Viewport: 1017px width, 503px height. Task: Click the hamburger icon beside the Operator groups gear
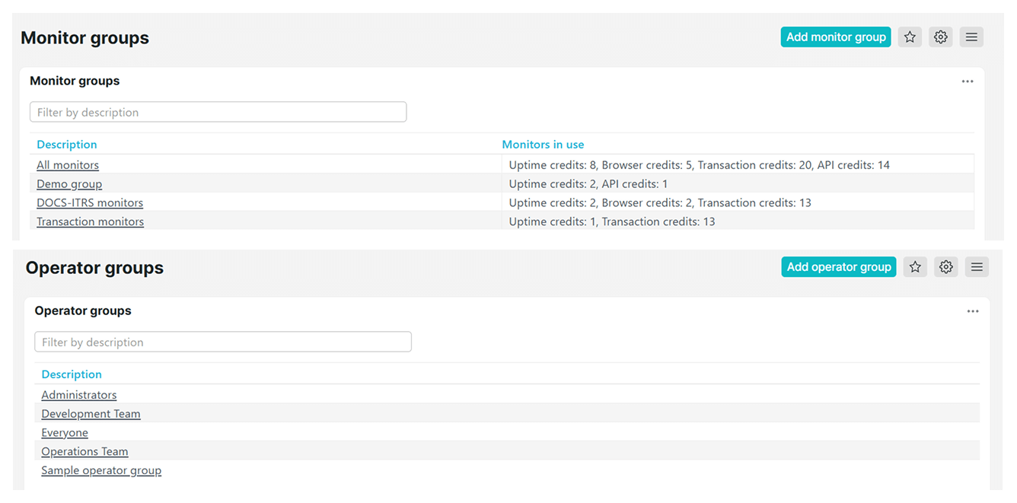(977, 266)
